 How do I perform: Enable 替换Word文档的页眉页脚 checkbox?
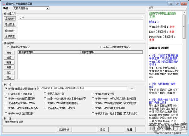tap(6, 99)
